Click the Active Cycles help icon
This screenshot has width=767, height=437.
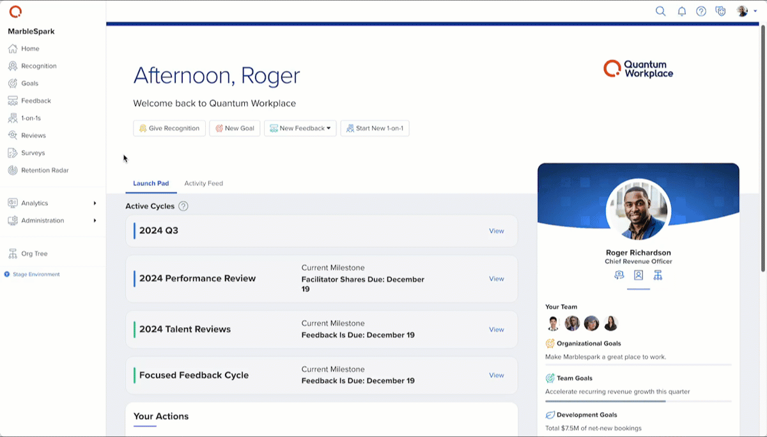coord(183,206)
